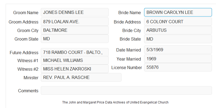Click the Comments label
216x108 pixels.
coord(28,91)
